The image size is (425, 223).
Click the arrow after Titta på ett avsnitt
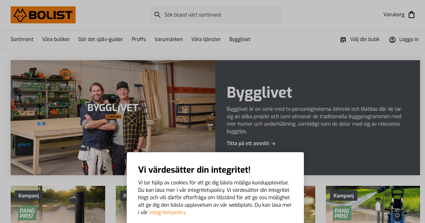[273, 143]
